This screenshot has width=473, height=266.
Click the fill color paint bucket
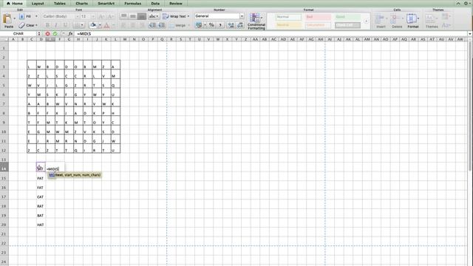tap(93, 25)
